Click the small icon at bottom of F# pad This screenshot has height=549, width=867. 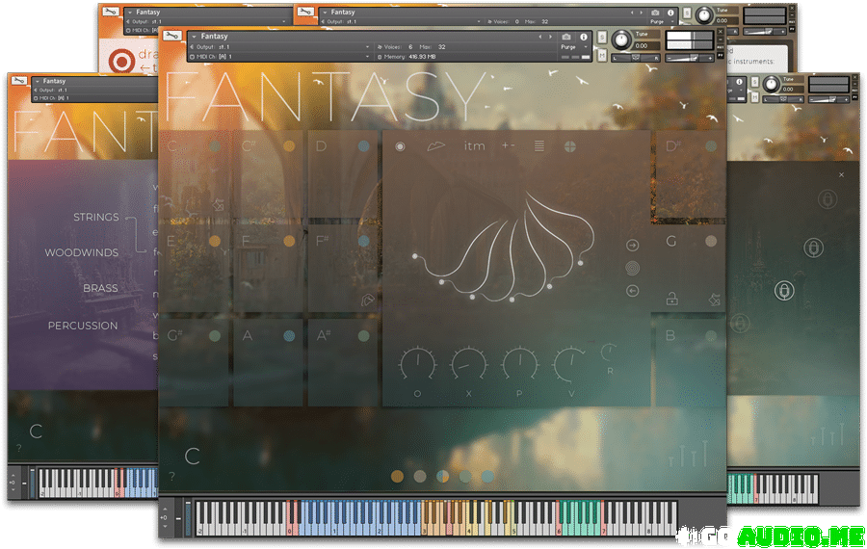tap(367, 300)
